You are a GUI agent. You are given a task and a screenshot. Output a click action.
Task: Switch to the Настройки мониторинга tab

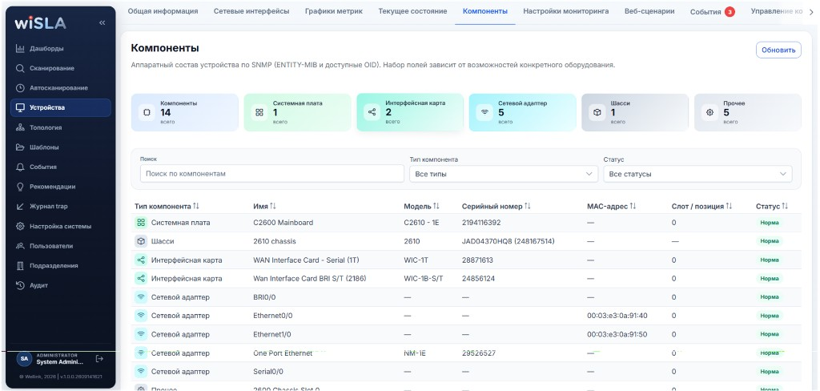(566, 11)
